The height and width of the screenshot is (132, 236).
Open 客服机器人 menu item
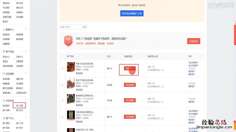pyautogui.click(x=7, y=93)
